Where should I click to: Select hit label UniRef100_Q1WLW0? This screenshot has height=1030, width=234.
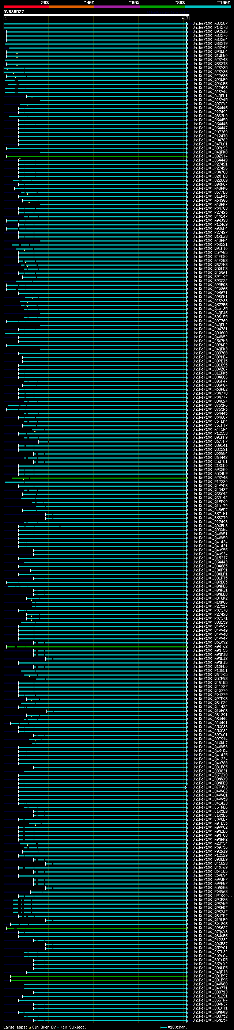coord(210,56)
